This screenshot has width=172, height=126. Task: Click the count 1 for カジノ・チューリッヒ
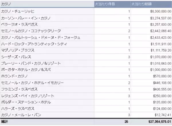[129, 11]
